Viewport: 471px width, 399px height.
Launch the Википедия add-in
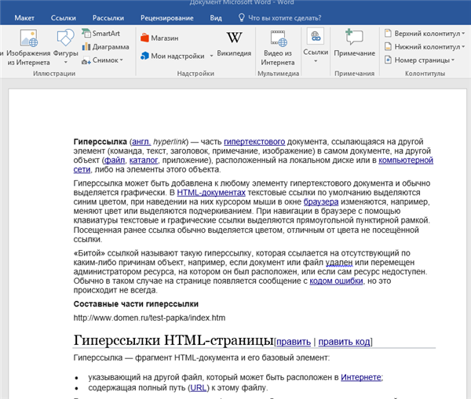pyautogui.click(x=234, y=44)
